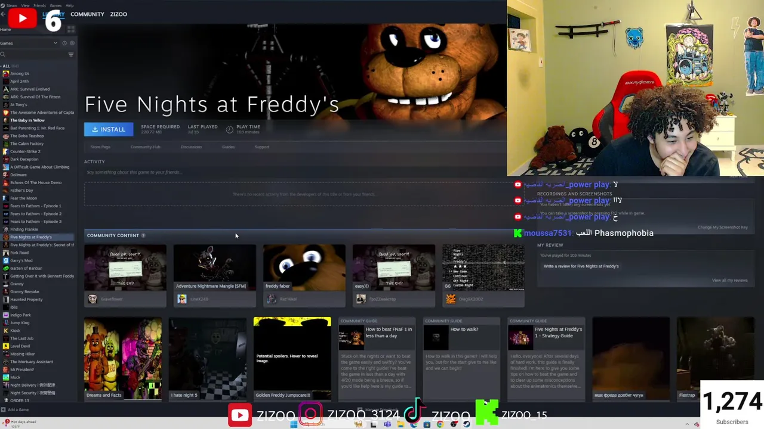
Task: Click the plus icon beside Add a Game
Action: (4, 409)
